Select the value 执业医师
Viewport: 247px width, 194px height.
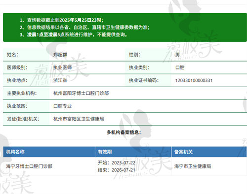pyautogui.click(x=62, y=67)
